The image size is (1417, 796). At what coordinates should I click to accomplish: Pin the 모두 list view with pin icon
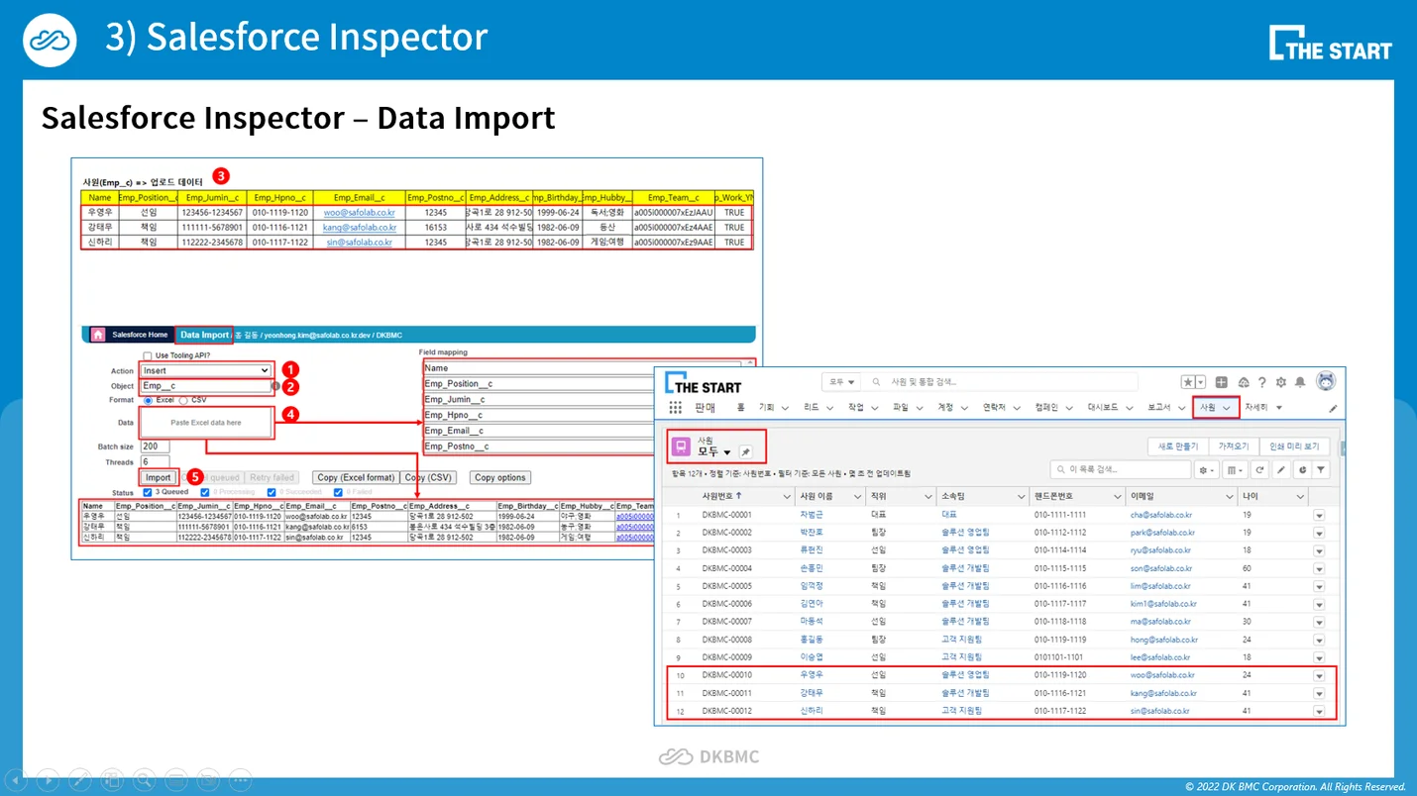pos(745,452)
